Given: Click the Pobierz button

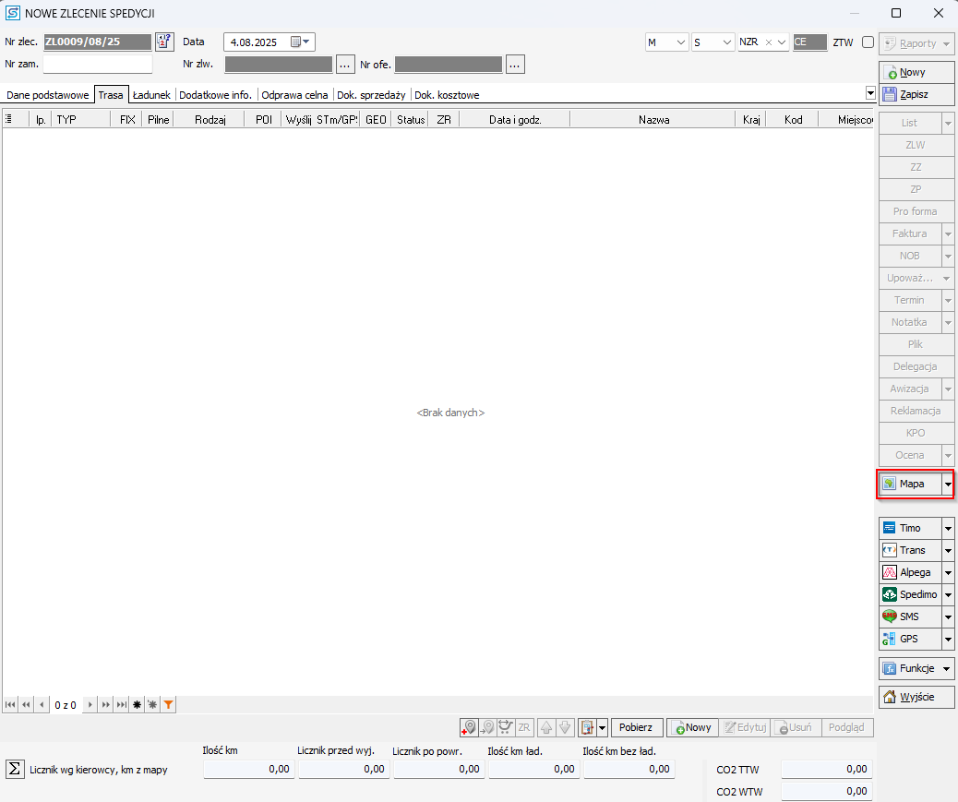Looking at the screenshot, I should click(636, 727).
